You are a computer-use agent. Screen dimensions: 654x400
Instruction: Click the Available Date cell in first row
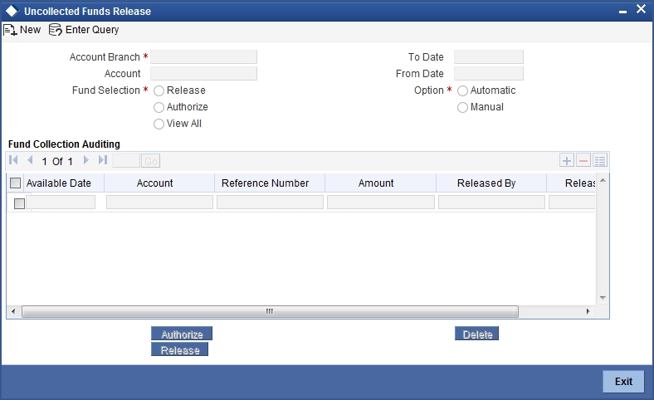pos(61,202)
